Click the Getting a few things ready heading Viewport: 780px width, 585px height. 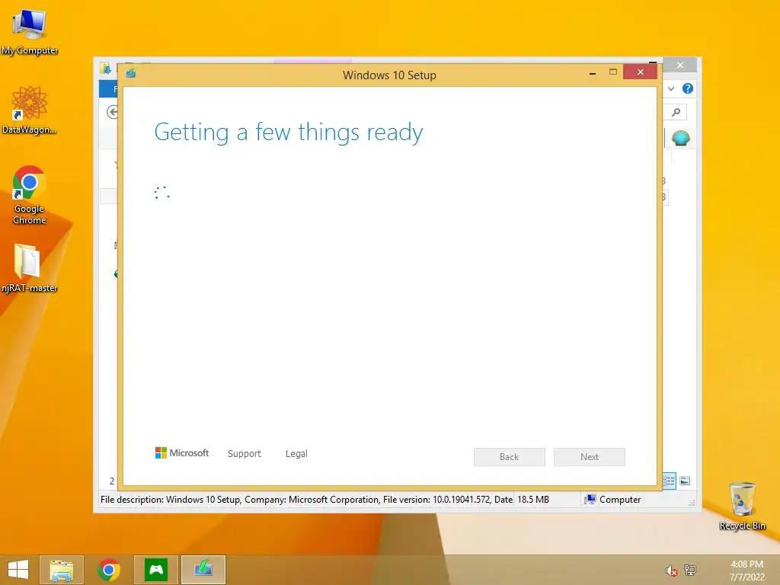click(x=289, y=133)
